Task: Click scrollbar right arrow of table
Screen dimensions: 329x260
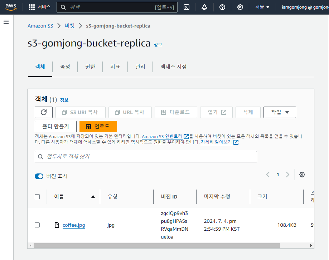Action: [x=311, y=245]
